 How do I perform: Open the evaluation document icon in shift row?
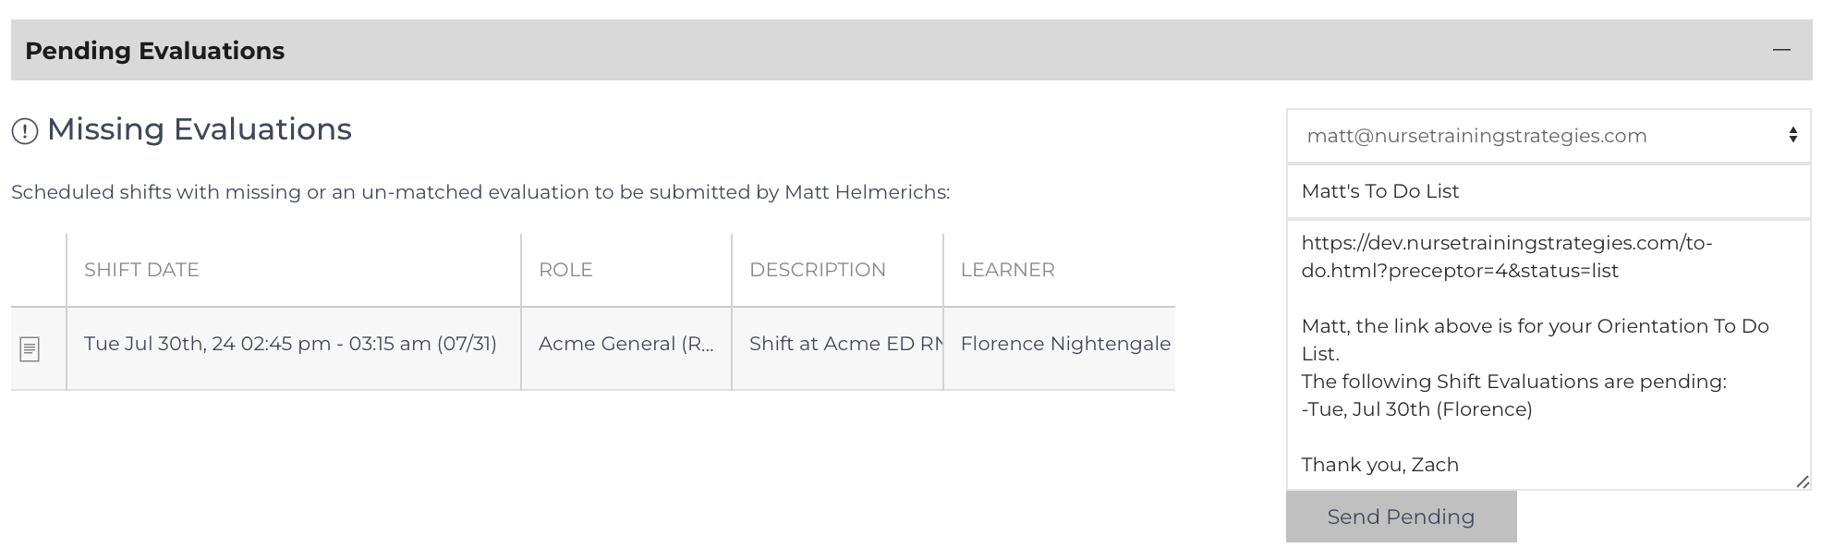[x=30, y=349]
